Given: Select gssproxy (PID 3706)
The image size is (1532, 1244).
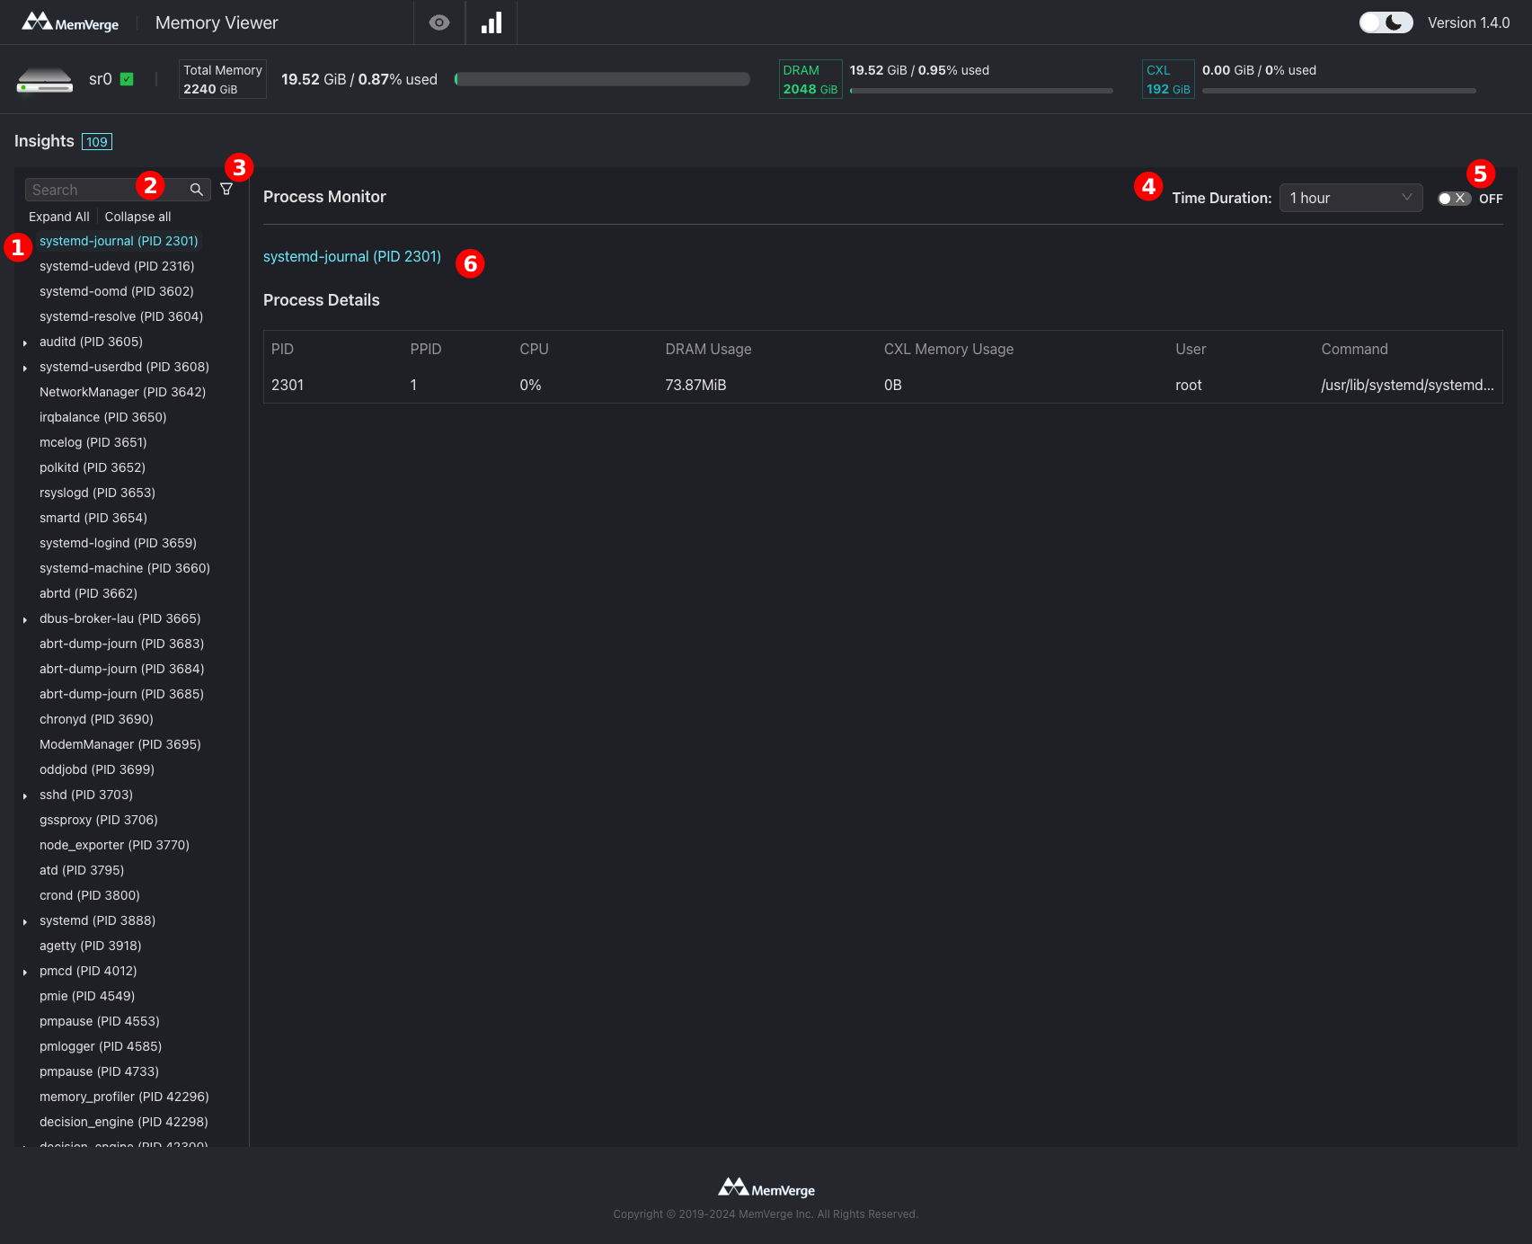Looking at the screenshot, I should click(x=99, y=820).
